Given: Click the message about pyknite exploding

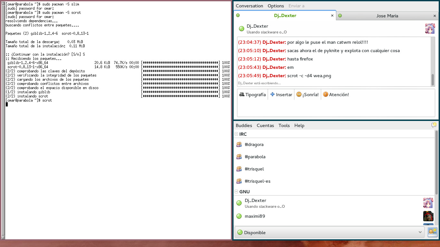Looking at the screenshot, I should (x=343, y=50).
